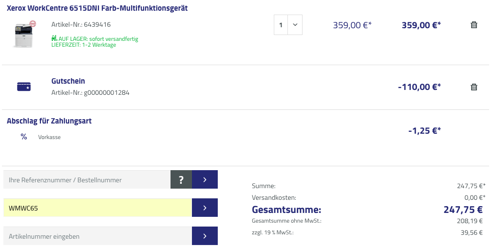Delete the Xerox WorkCentre item from cart

coord(474,25)
